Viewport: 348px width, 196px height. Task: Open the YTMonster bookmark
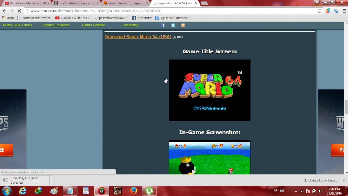coord(142,18)
